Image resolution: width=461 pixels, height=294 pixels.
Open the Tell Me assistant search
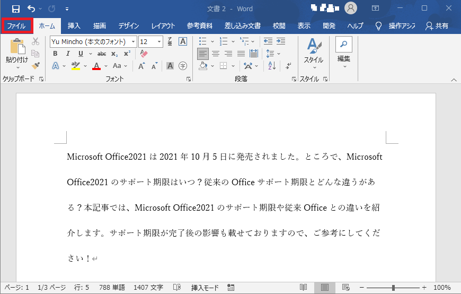point(395,26)
